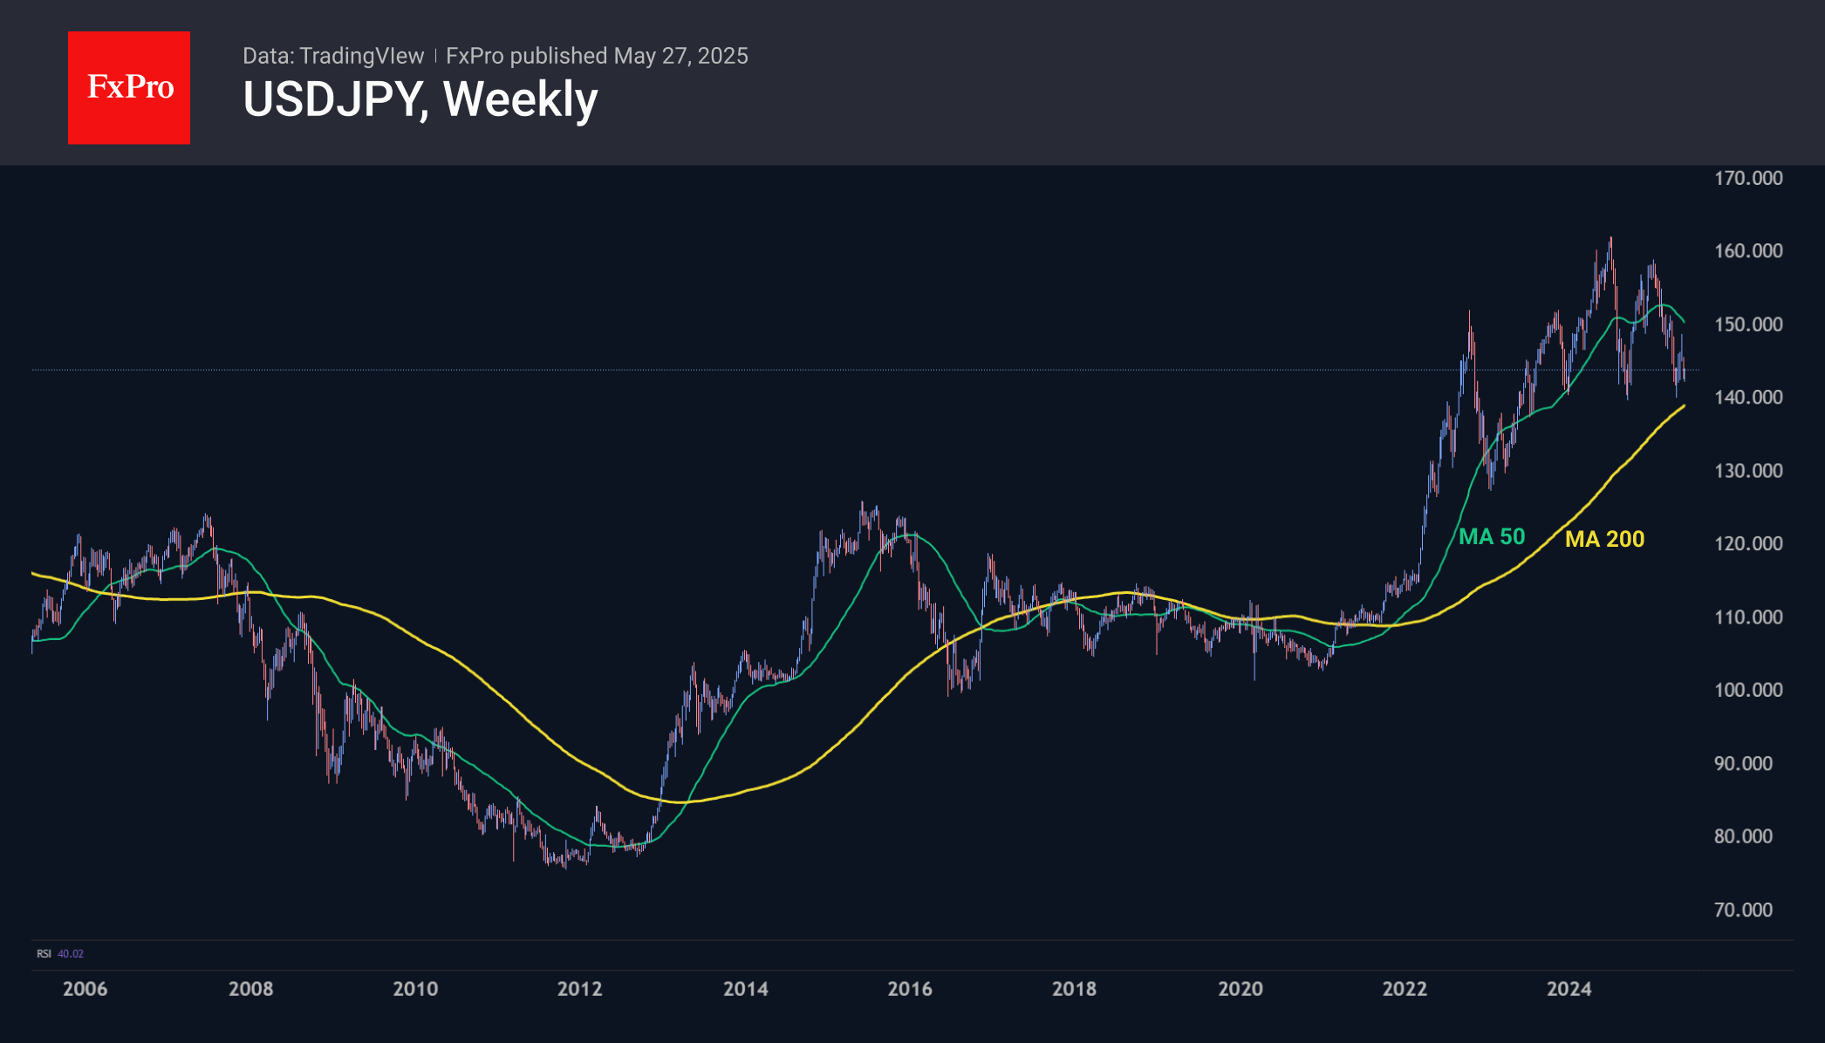This screenshot has height=1043, width=1825.
Task: Click the 2024 year marker
Action: (1569, 989)
